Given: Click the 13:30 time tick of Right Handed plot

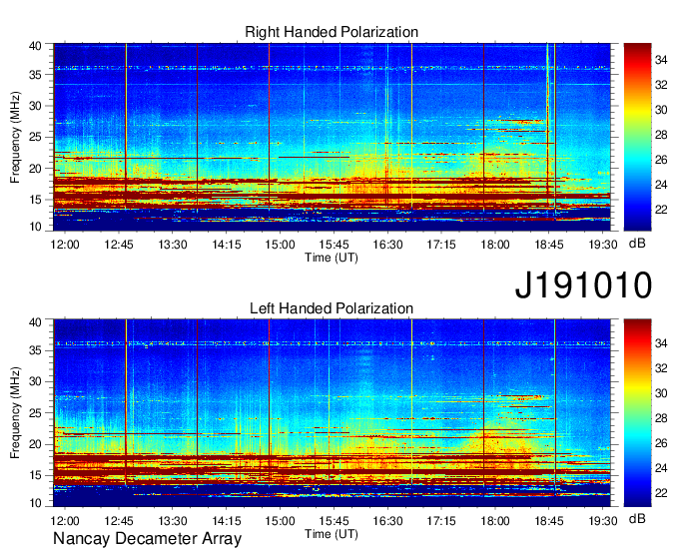Looking at the screenshot, I should tap(173, 245).
